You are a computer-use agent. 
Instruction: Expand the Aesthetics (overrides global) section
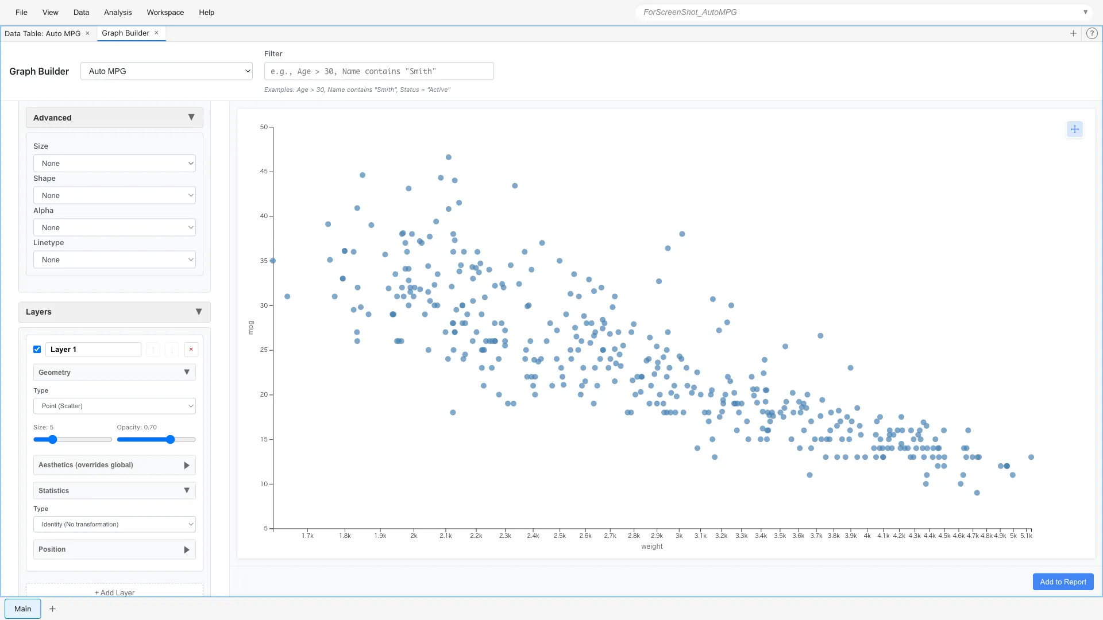coord(114,465)
